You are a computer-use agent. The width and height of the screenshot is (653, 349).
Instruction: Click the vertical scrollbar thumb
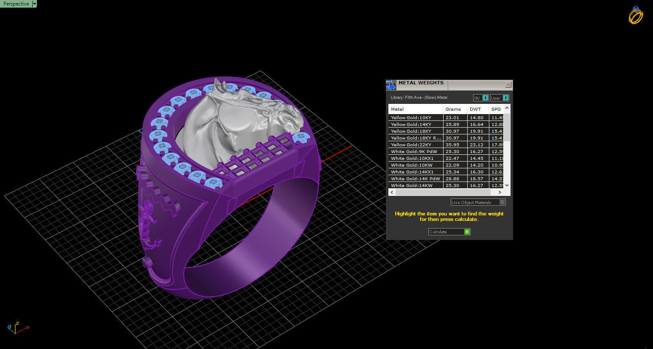click(x=507, y=126)
